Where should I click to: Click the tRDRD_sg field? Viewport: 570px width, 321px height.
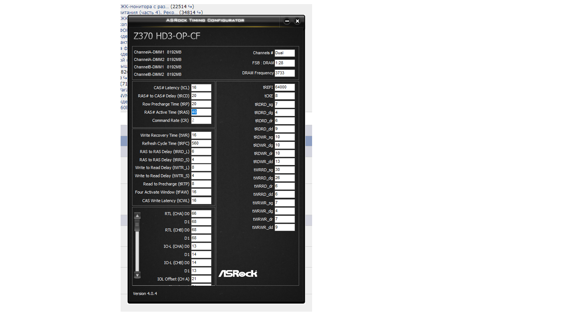(x=285, y=104)
